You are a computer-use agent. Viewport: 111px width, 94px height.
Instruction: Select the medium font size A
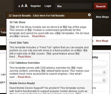pos(22,6)
